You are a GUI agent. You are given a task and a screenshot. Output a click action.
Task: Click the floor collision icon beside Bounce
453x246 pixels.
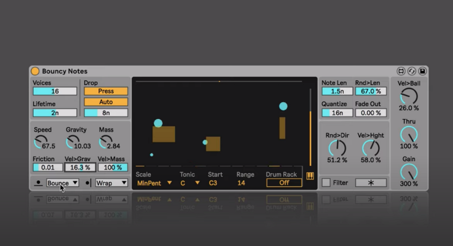coord(38,183)
